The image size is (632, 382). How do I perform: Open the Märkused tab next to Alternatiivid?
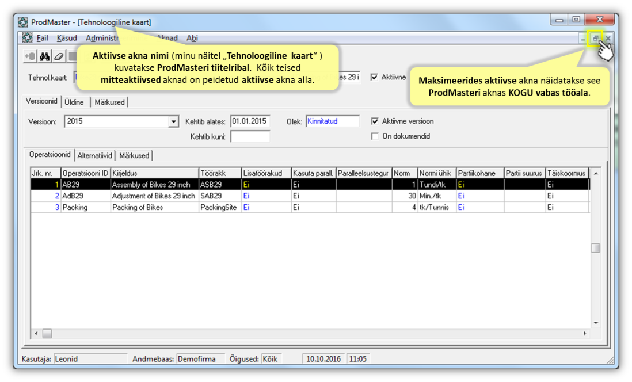click(134, 155)
